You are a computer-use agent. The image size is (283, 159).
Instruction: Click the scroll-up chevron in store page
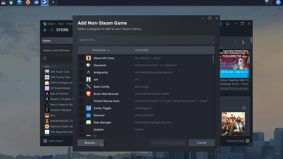click(x=244, y=108)
